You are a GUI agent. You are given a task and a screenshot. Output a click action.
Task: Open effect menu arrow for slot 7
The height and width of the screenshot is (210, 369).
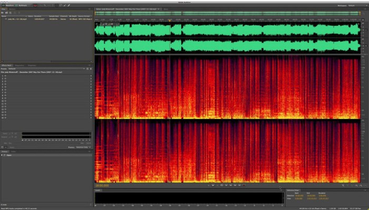[x=91, y=92]
